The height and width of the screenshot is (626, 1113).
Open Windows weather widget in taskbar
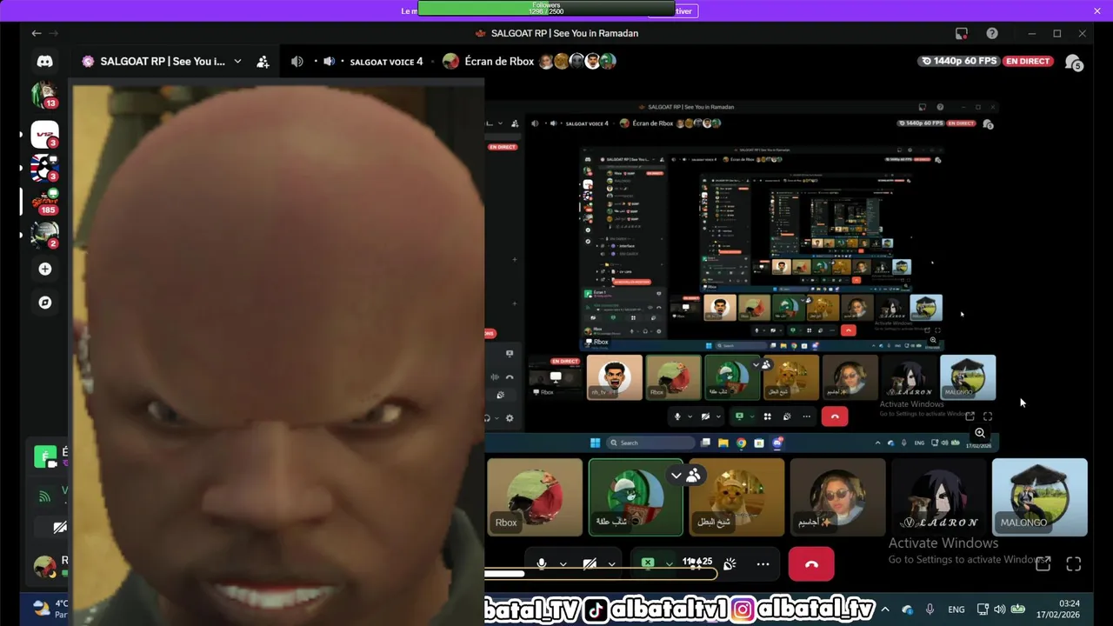[x=50, y=609]
